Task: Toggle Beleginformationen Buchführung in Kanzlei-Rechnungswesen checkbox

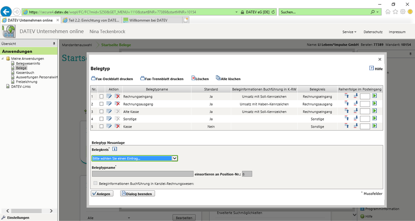Action: coord(95,183)
